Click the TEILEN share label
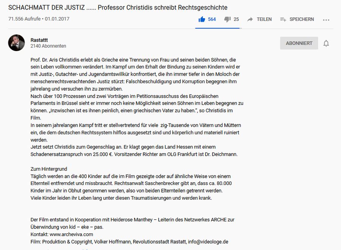This screenshot has width=341, height=250. pos(264,19)
